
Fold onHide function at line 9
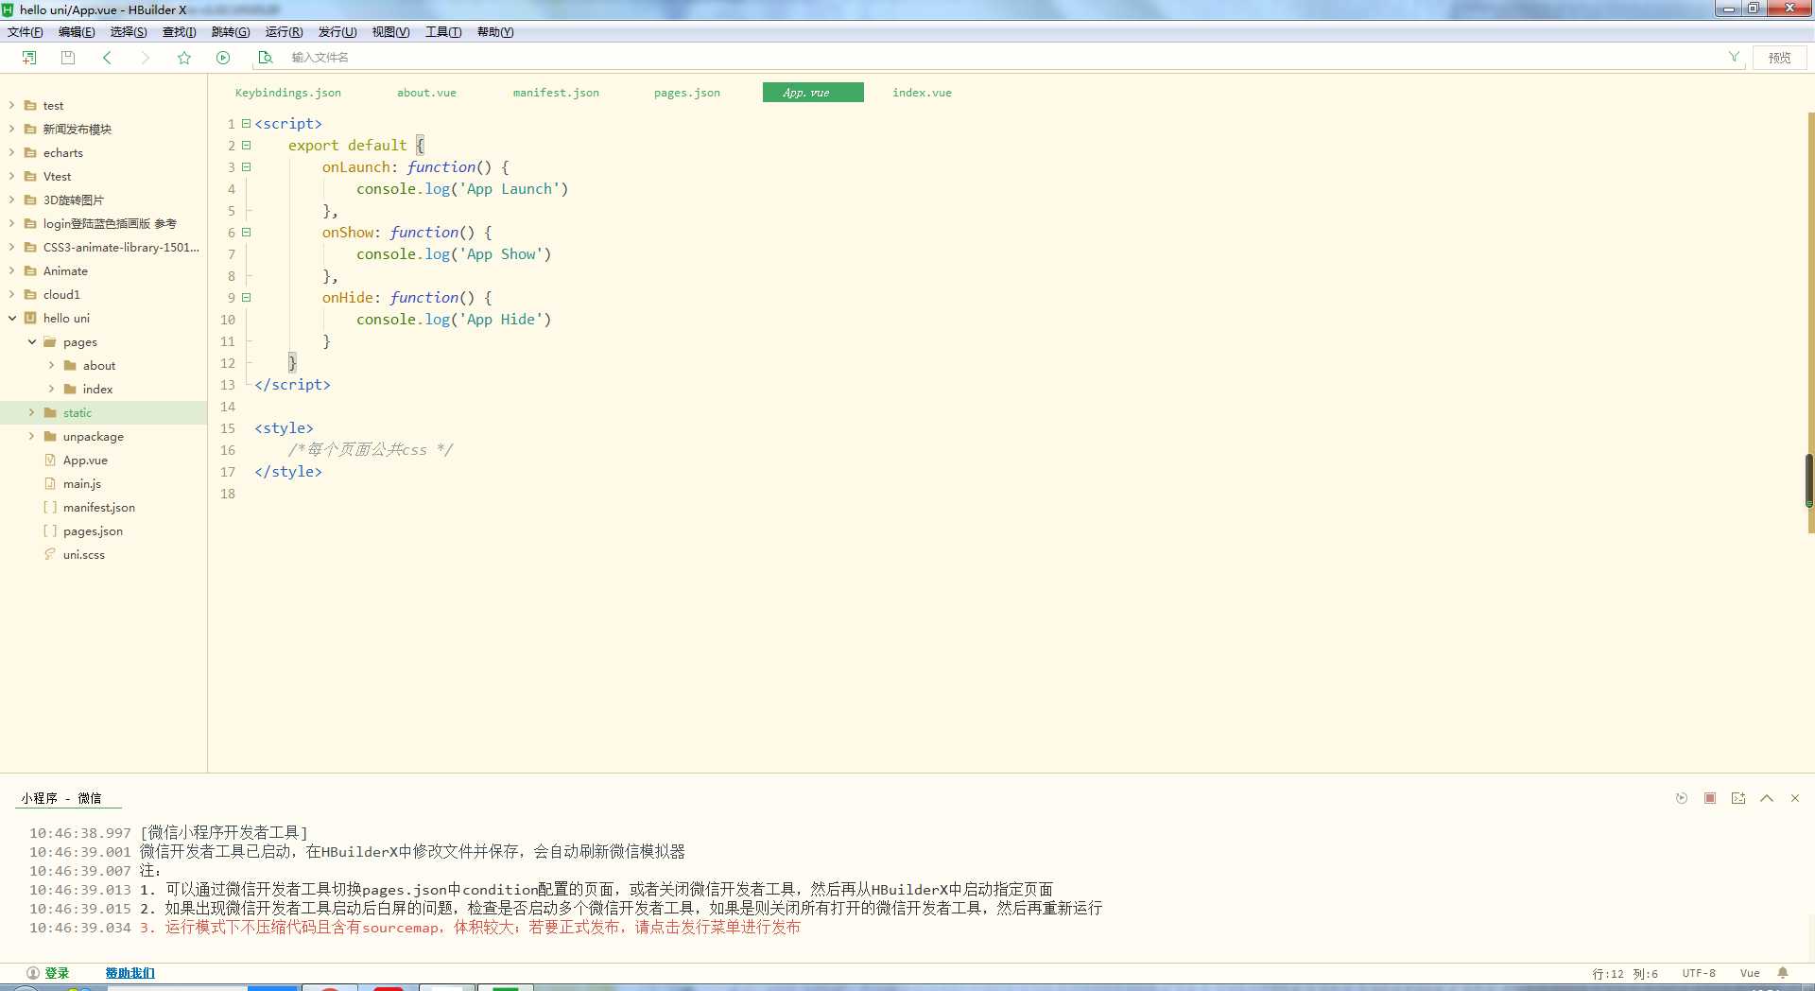(246, 298)
